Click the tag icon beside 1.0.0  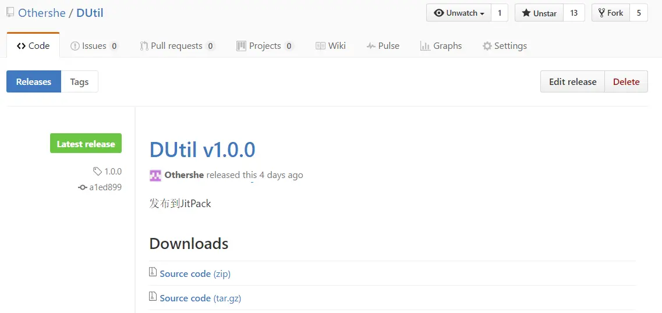tap(98, 171)
